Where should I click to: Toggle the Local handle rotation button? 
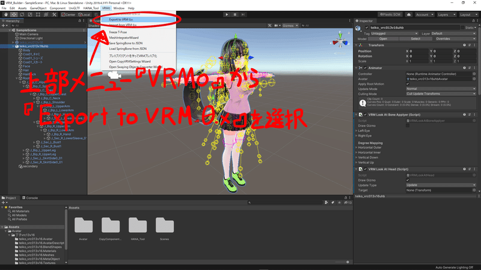(x=84, y=14)
